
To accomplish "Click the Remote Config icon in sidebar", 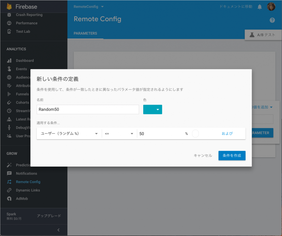I will [9, 182].
